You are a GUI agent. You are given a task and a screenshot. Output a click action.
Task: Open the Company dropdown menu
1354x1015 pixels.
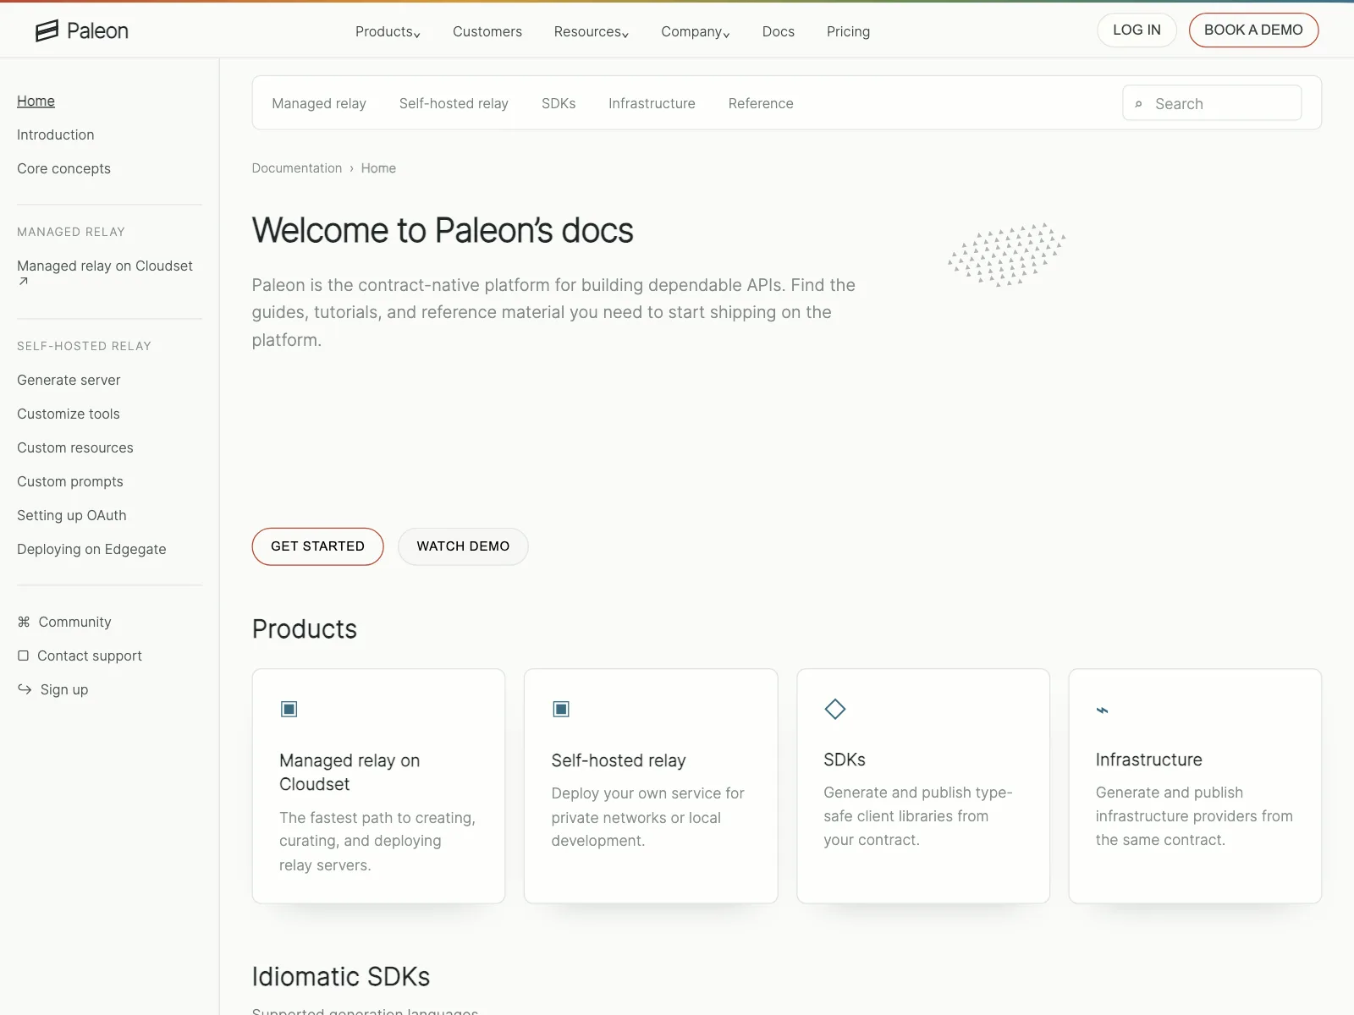click(x=695, y=31)
